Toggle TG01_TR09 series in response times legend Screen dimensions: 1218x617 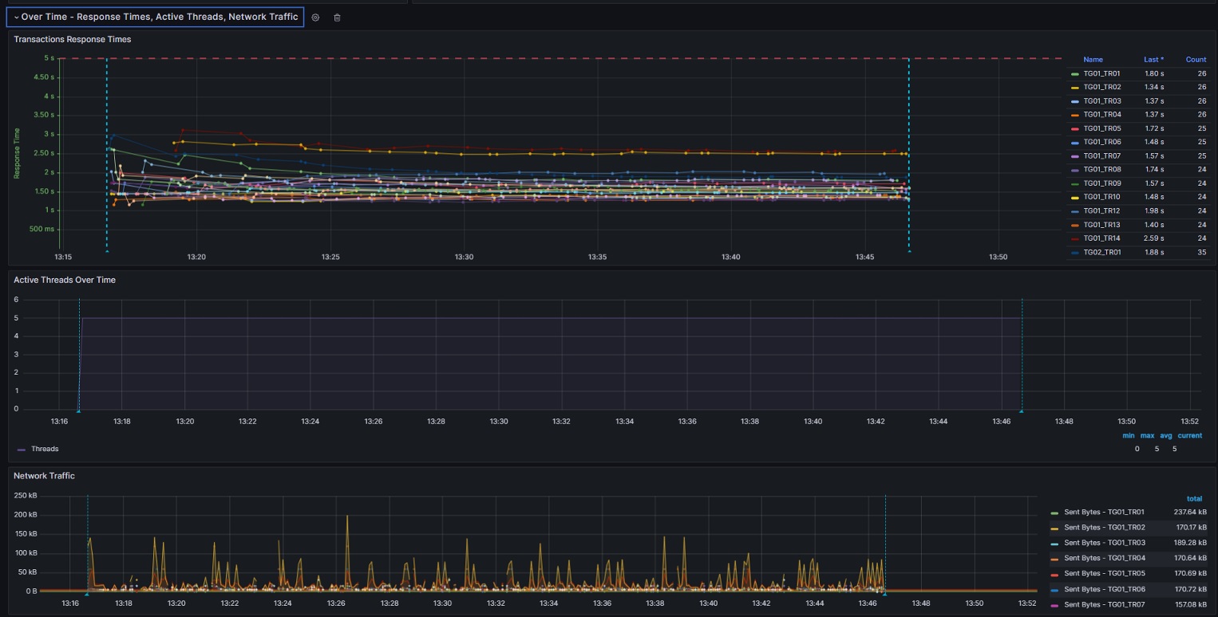point(1102,183)
